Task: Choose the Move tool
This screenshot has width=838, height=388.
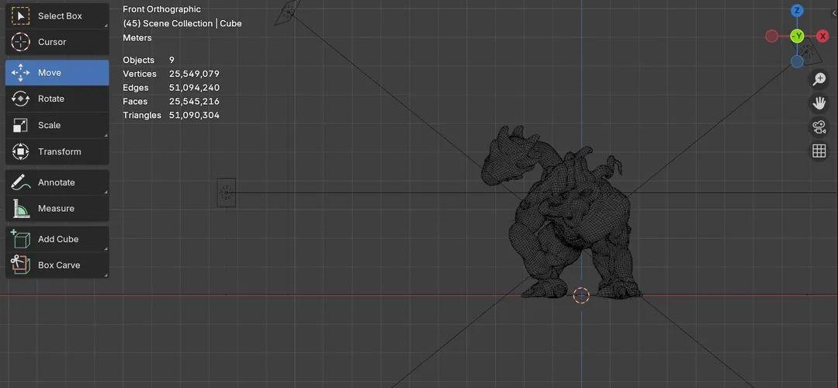Action: [57, 73]
